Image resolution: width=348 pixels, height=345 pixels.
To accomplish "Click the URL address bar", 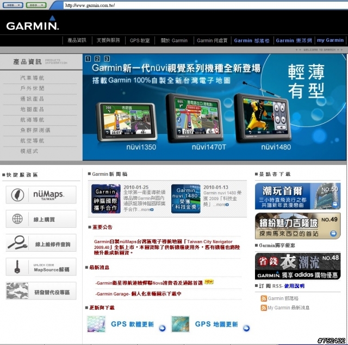I will coord(204,5).
